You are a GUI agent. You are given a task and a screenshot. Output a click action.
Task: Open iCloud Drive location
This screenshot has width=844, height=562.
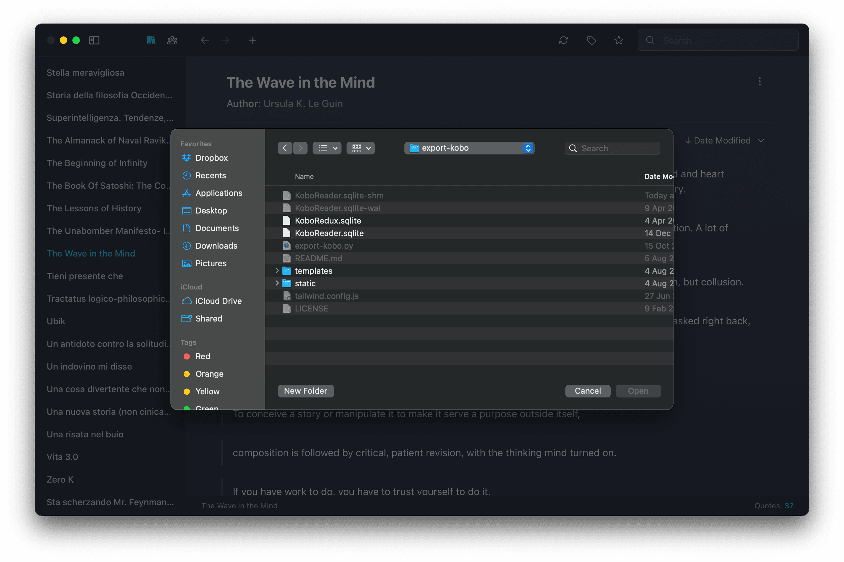coord(218,301)
